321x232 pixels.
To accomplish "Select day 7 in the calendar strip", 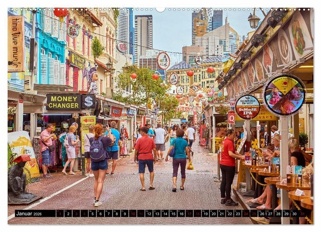I will 108,214.
